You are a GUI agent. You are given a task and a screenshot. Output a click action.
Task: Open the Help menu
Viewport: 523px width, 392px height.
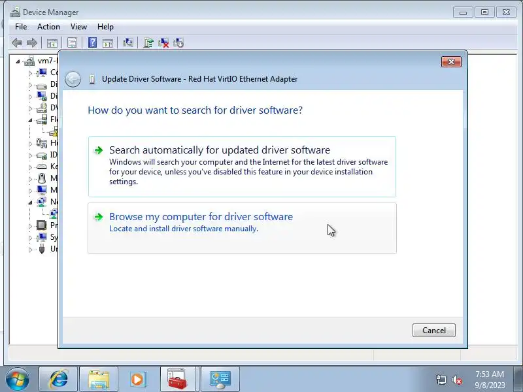105,27
